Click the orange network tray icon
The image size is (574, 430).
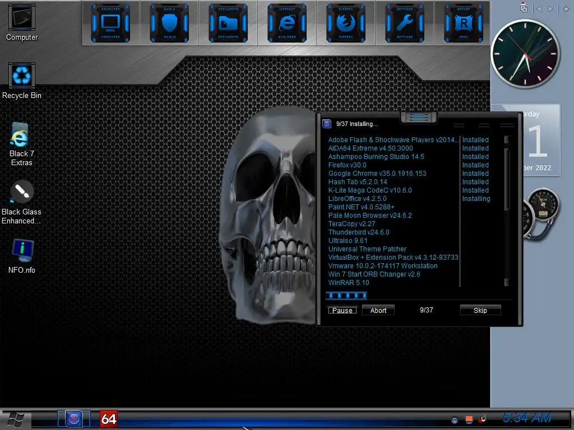(469, 419)
